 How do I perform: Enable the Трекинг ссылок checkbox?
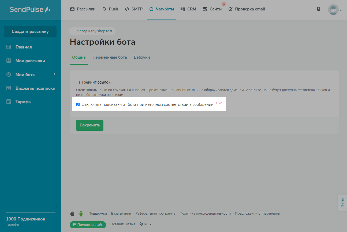pos(78,83)
